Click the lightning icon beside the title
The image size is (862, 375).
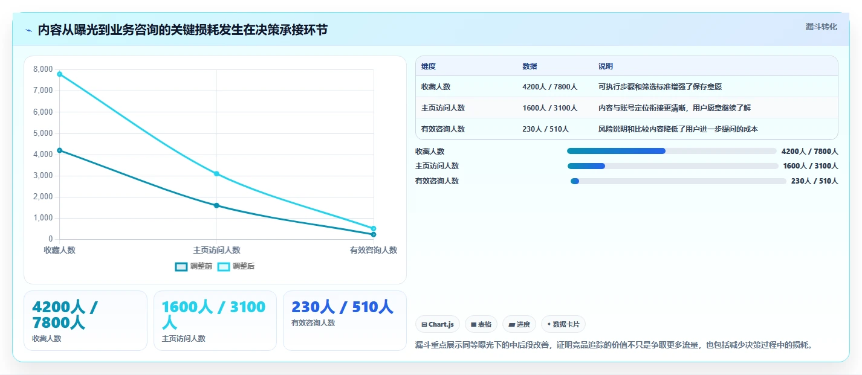(28, 30)
